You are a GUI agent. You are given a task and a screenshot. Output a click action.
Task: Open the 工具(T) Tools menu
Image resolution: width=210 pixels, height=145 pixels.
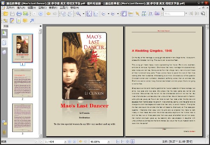coord(64,8)
